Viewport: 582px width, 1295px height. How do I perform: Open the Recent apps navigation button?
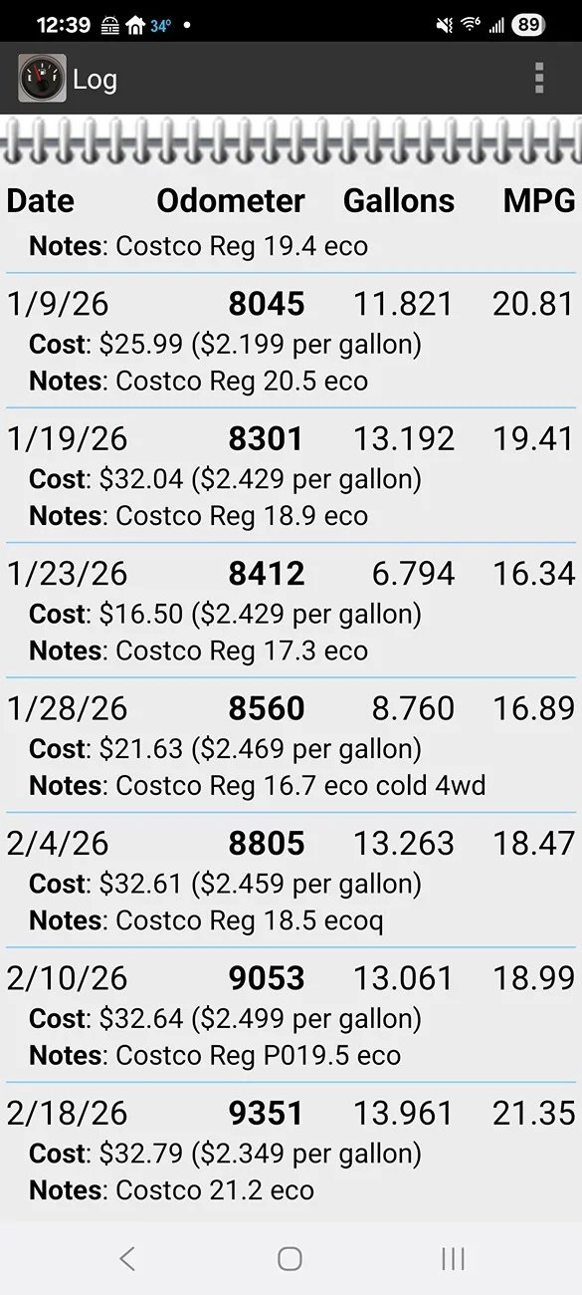453,1259
